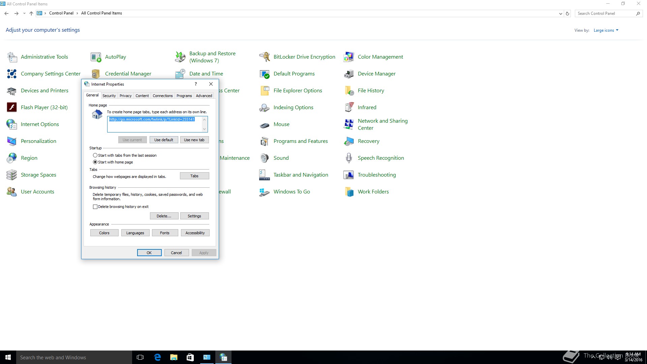The height and width of the screenshot is (364, 647).
Task: Switch to the Programs tab
Action: 184,96
